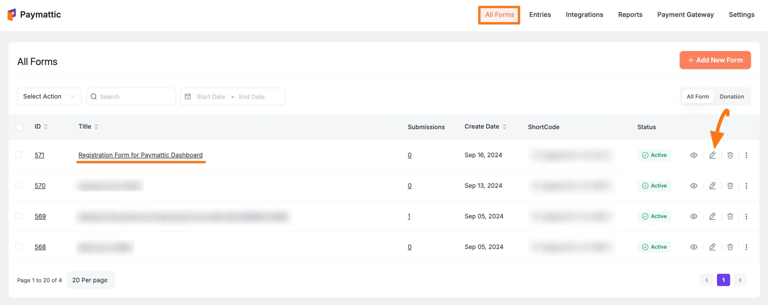Open more options menu for form 569

tap(746, 216)
